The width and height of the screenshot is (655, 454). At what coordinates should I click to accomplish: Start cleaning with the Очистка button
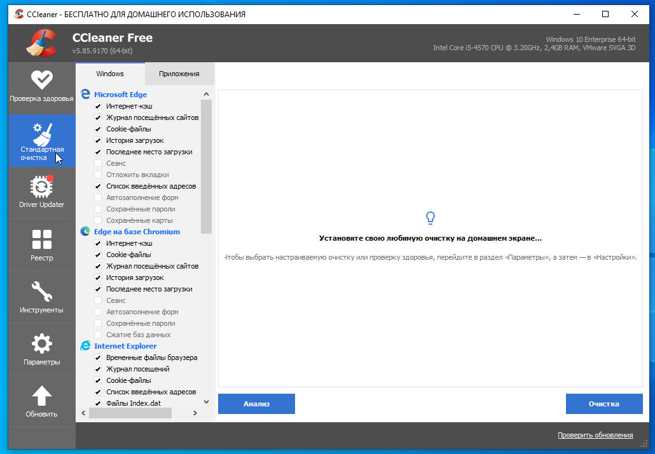click(603, 404)
